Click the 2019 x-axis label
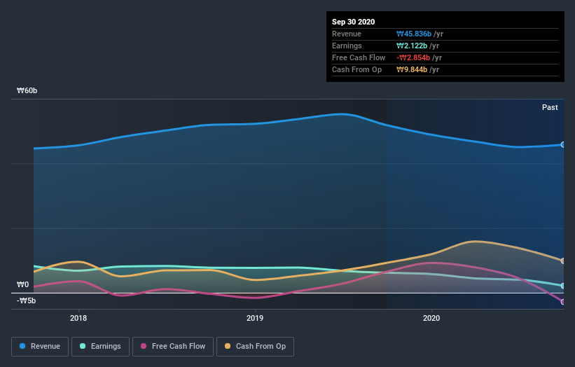The height and width of the screenshot is (367, 575). tap(255, 318)
